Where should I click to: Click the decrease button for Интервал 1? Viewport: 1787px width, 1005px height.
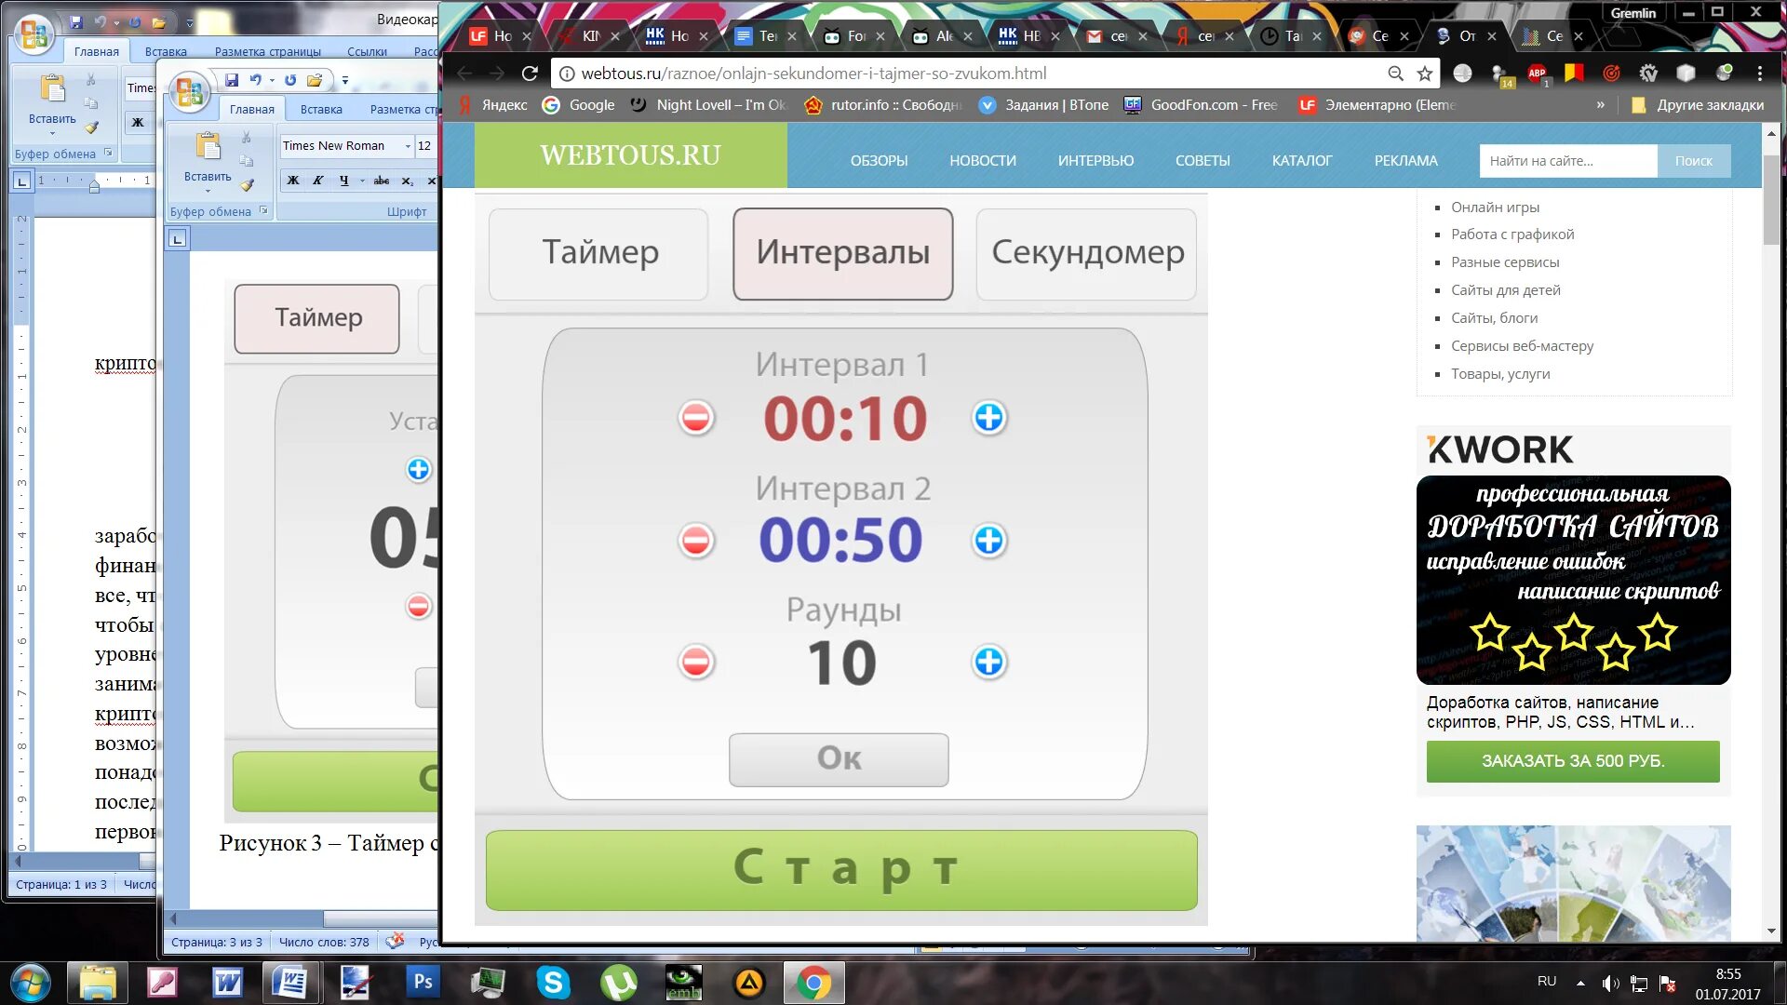pos(696,419)
